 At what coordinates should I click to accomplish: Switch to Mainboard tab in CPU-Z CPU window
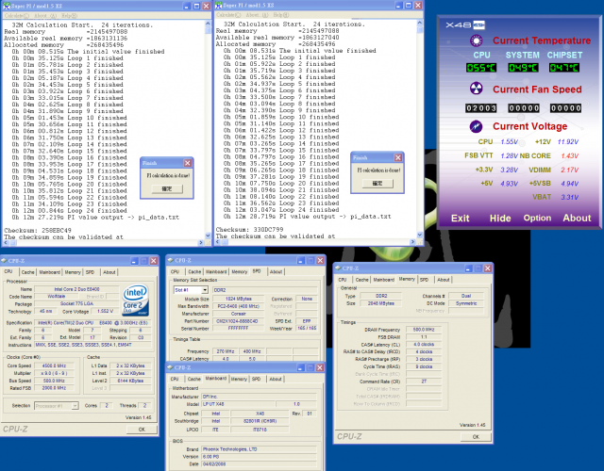click(x=49, y=272)
